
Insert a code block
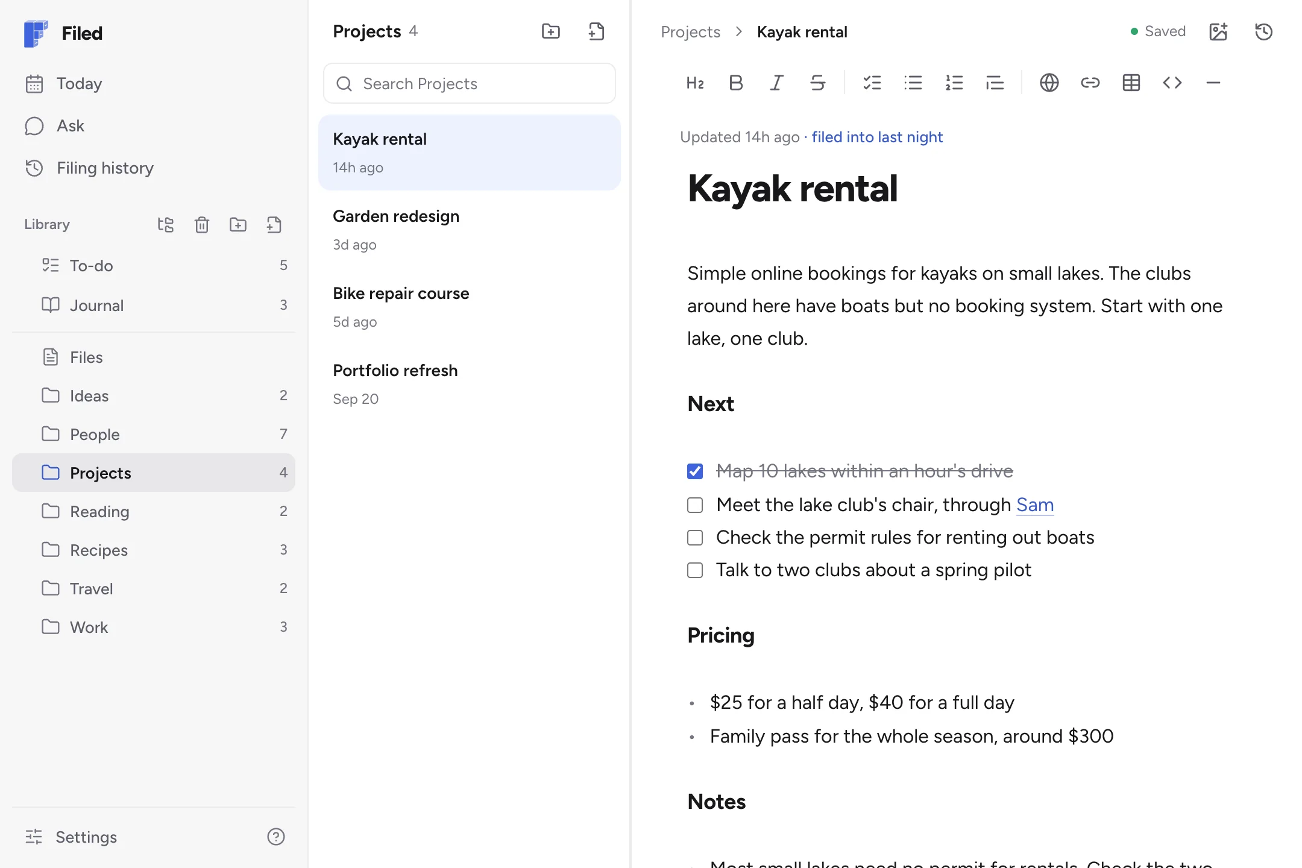coord(1172,83)
